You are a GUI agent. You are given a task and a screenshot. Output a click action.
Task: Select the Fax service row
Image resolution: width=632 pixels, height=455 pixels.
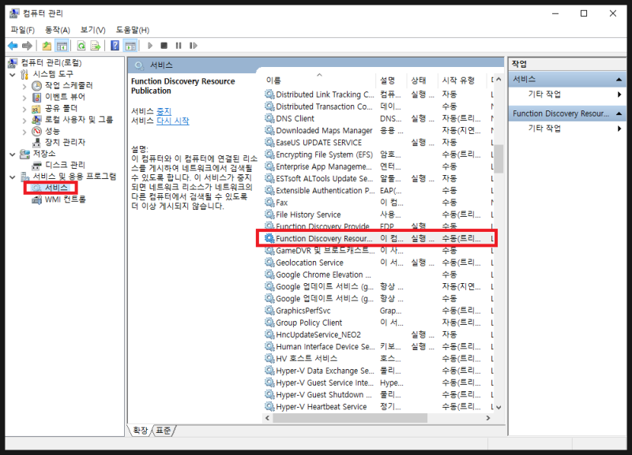tap(379, 203)
